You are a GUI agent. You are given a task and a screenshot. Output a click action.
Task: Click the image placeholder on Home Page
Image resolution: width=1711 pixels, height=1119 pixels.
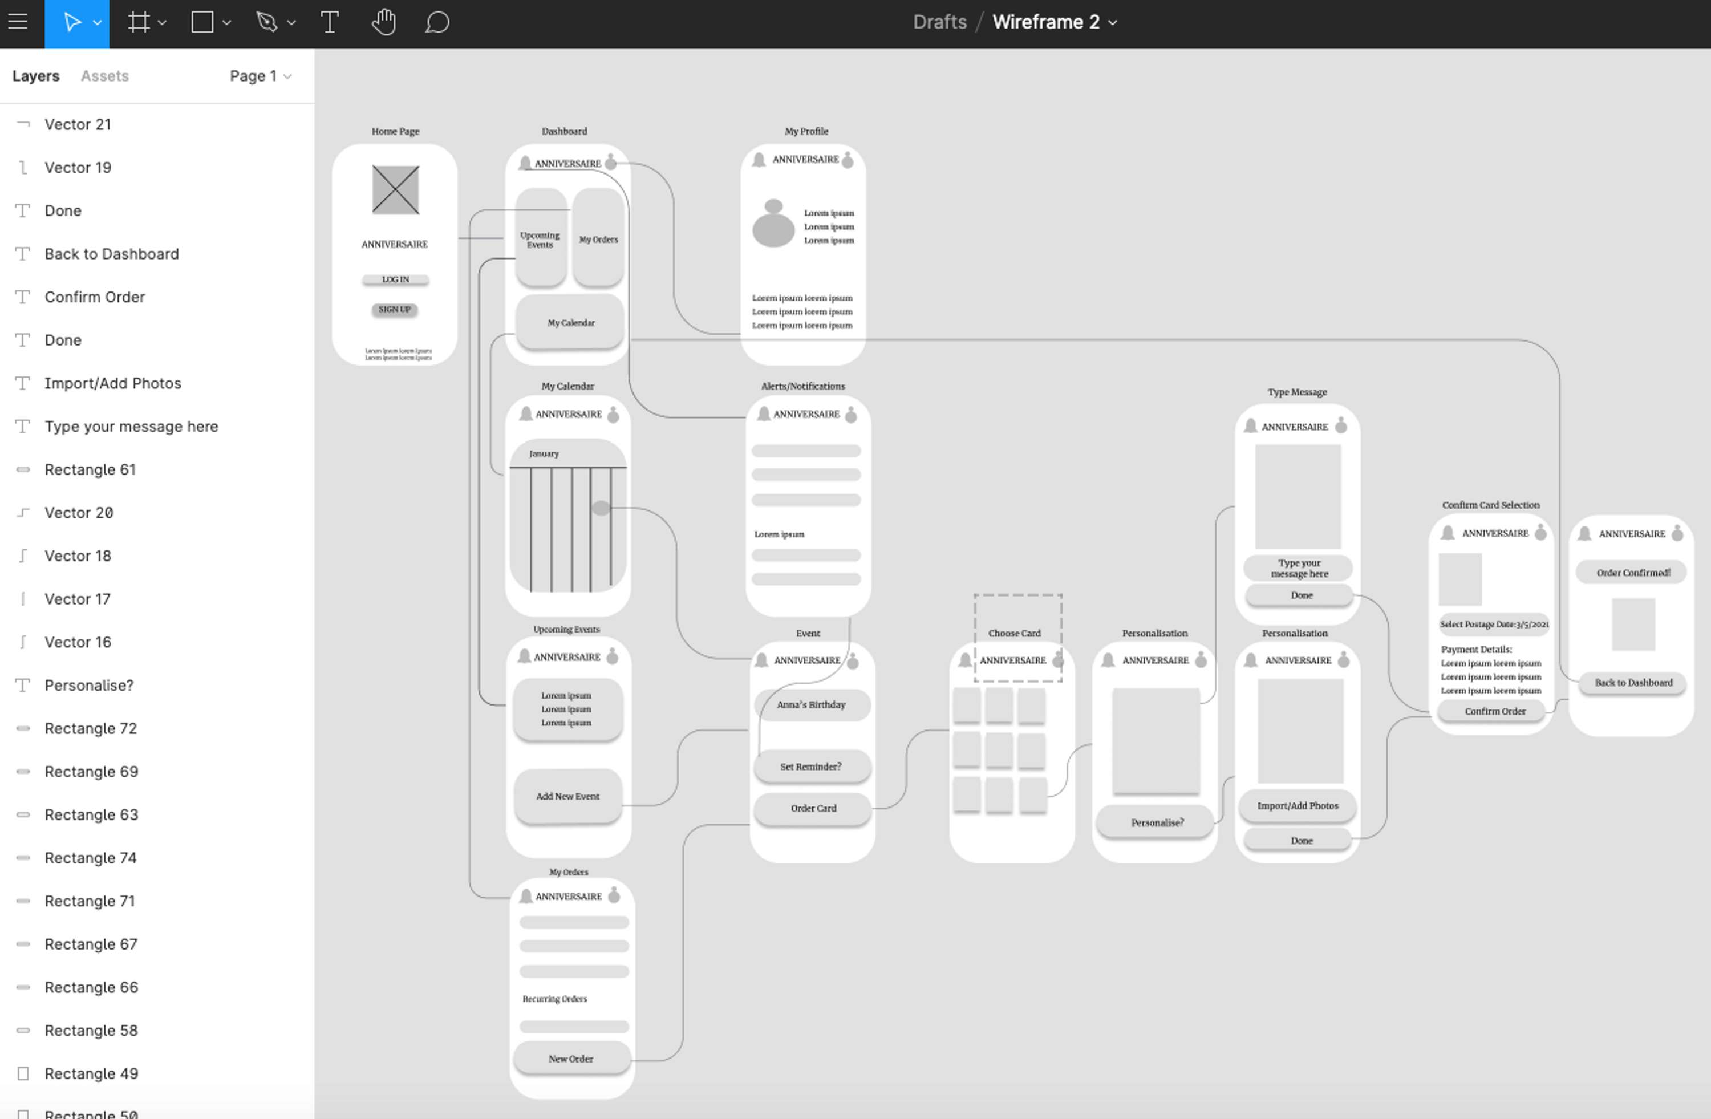coord(395,190)
